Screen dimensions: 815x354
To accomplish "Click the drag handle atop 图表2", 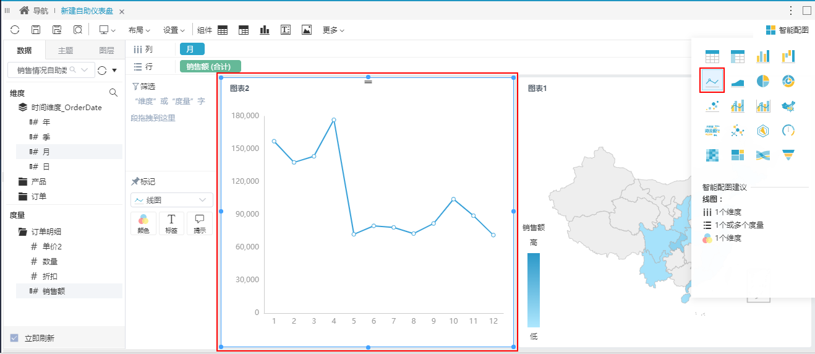I will (x=368, y=81).
